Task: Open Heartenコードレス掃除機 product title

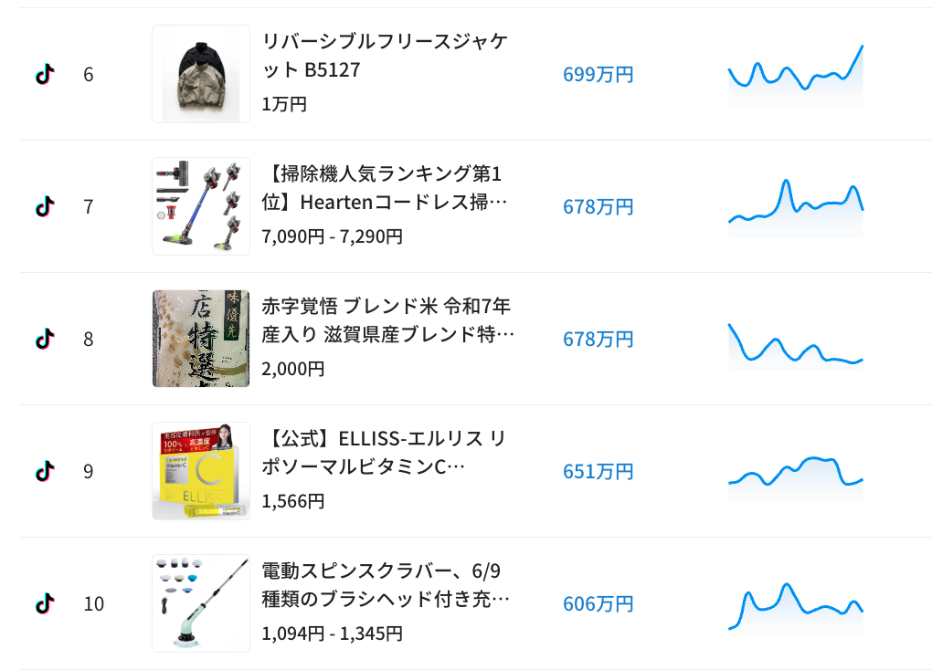Action: pyautogui.click(x=384, y=188)
